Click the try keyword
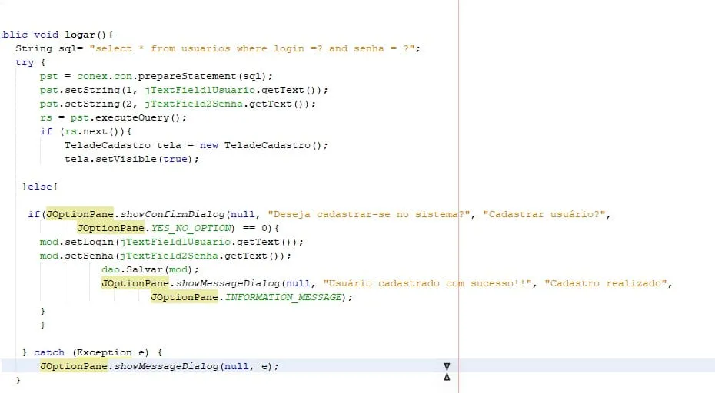The width and height of the screenshot is (715, 393). (25, 62)
